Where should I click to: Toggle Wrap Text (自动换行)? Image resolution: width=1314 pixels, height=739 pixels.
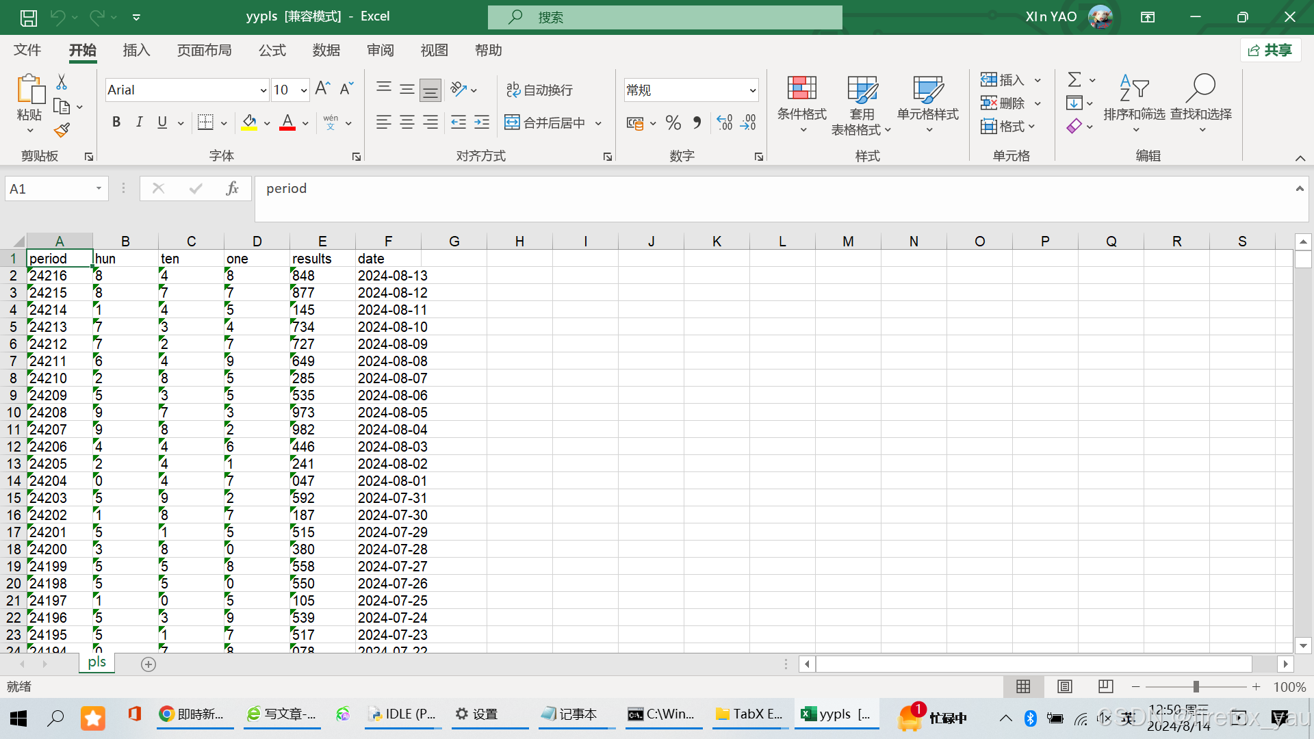[x=539, y=90]
